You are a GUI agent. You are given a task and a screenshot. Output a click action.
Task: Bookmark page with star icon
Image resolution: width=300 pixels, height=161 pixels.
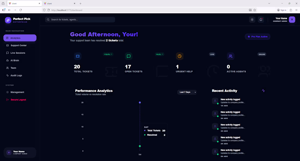255,10
